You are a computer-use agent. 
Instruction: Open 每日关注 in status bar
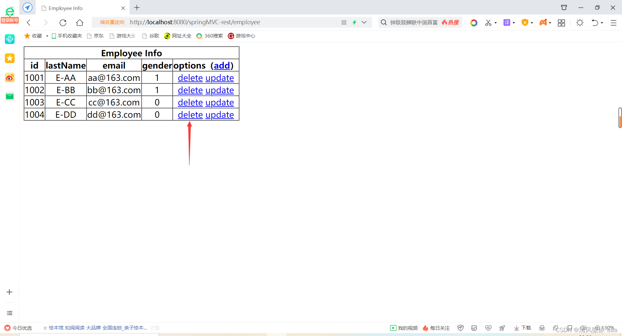[436, 328]
